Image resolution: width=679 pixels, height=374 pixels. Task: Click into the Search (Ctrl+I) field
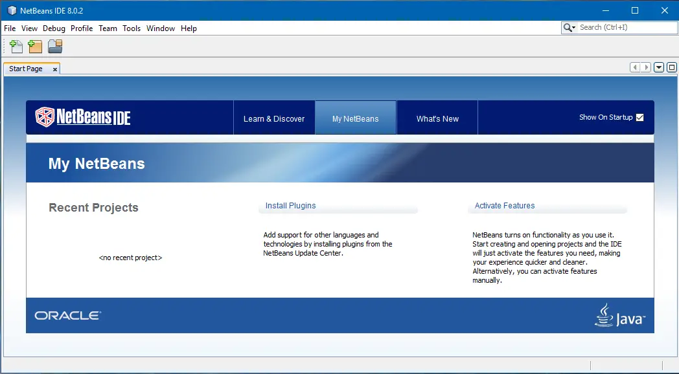627,28
